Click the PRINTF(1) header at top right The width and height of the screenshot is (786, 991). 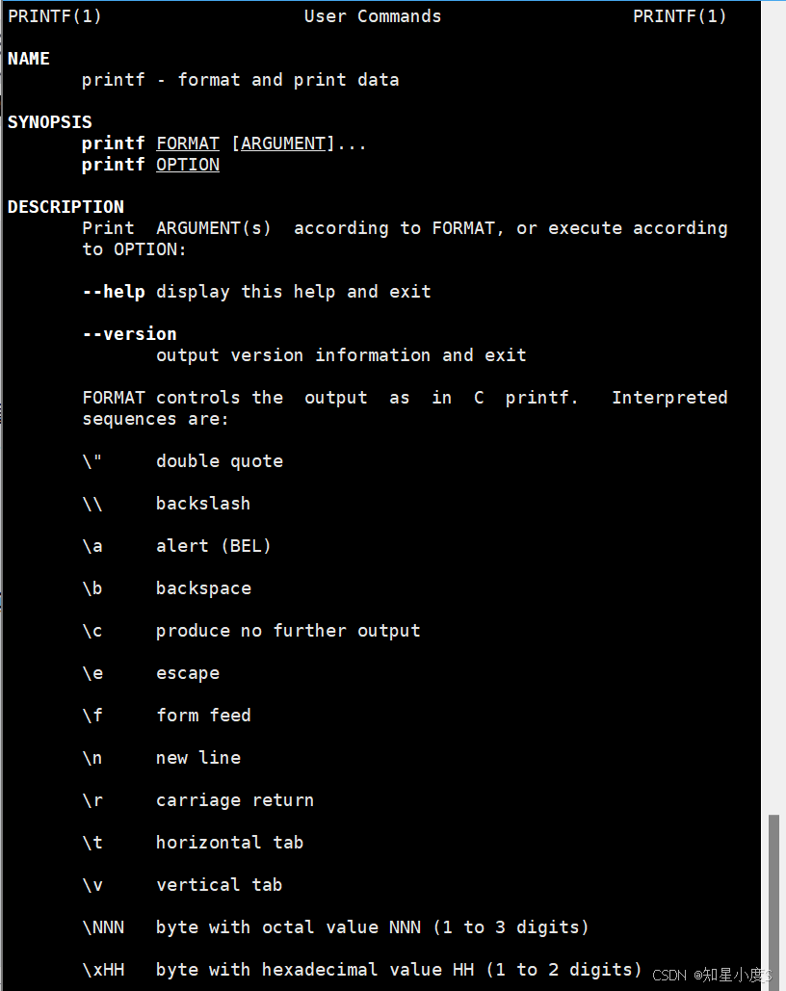pos(680,16)
